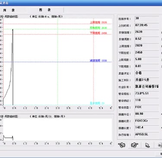Screen dimensions: 162x158
Task: Click the torque curve peak in upper chart
Action: click(x=13, y=29)
